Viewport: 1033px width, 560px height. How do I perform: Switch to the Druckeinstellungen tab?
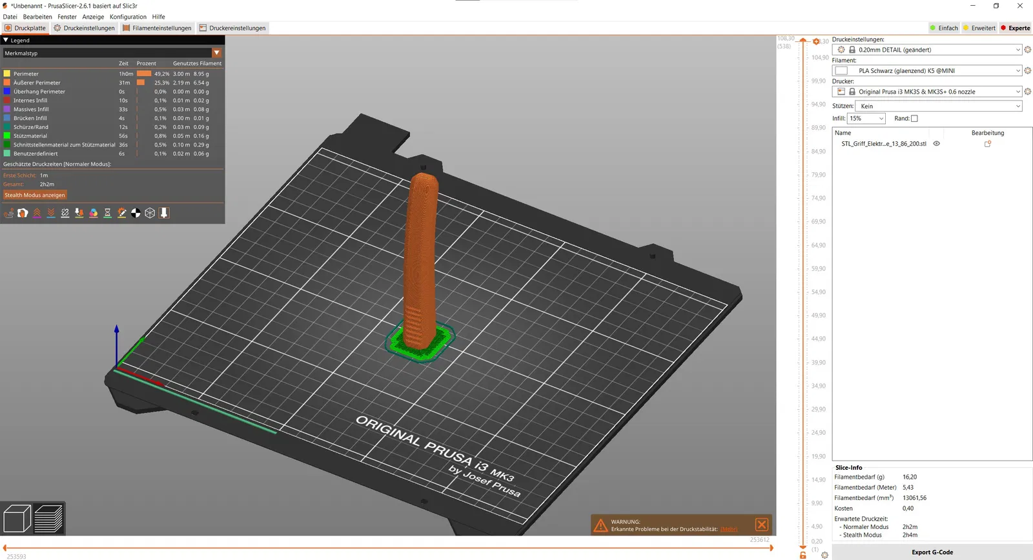tap(84, 28)
